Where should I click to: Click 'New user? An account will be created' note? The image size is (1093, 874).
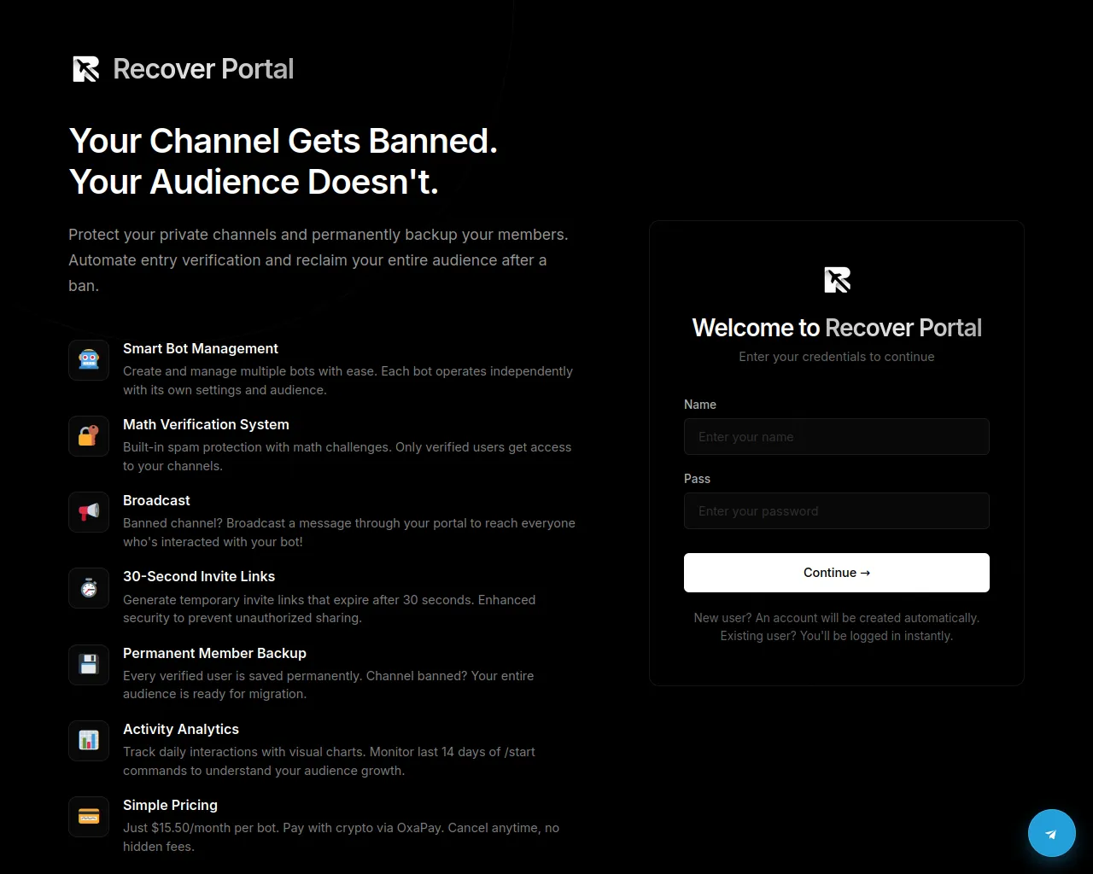[837, 626]
